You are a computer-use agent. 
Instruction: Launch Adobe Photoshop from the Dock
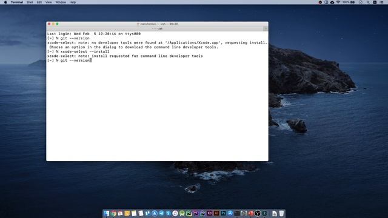tap(223, 213)
